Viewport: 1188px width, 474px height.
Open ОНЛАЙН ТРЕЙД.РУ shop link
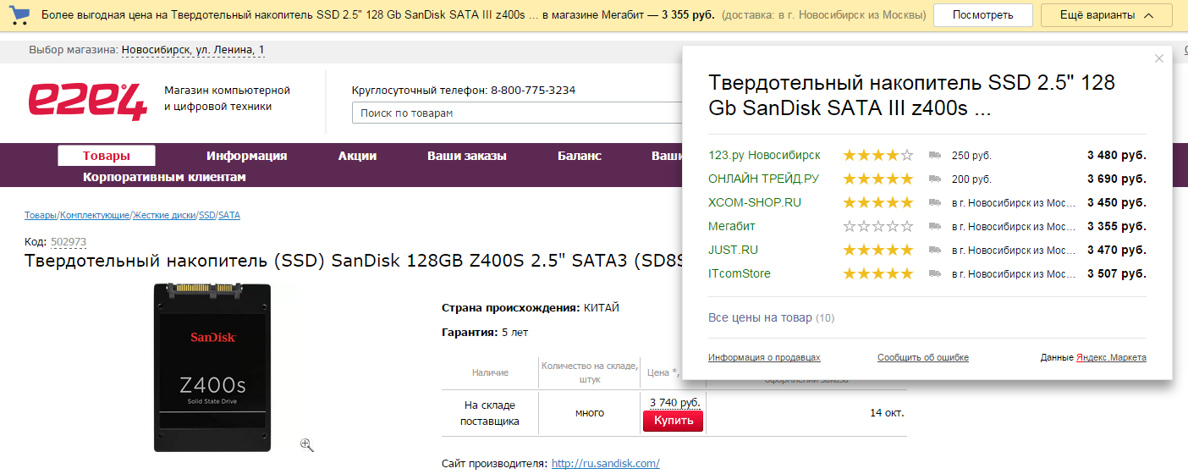coord(763,179)
